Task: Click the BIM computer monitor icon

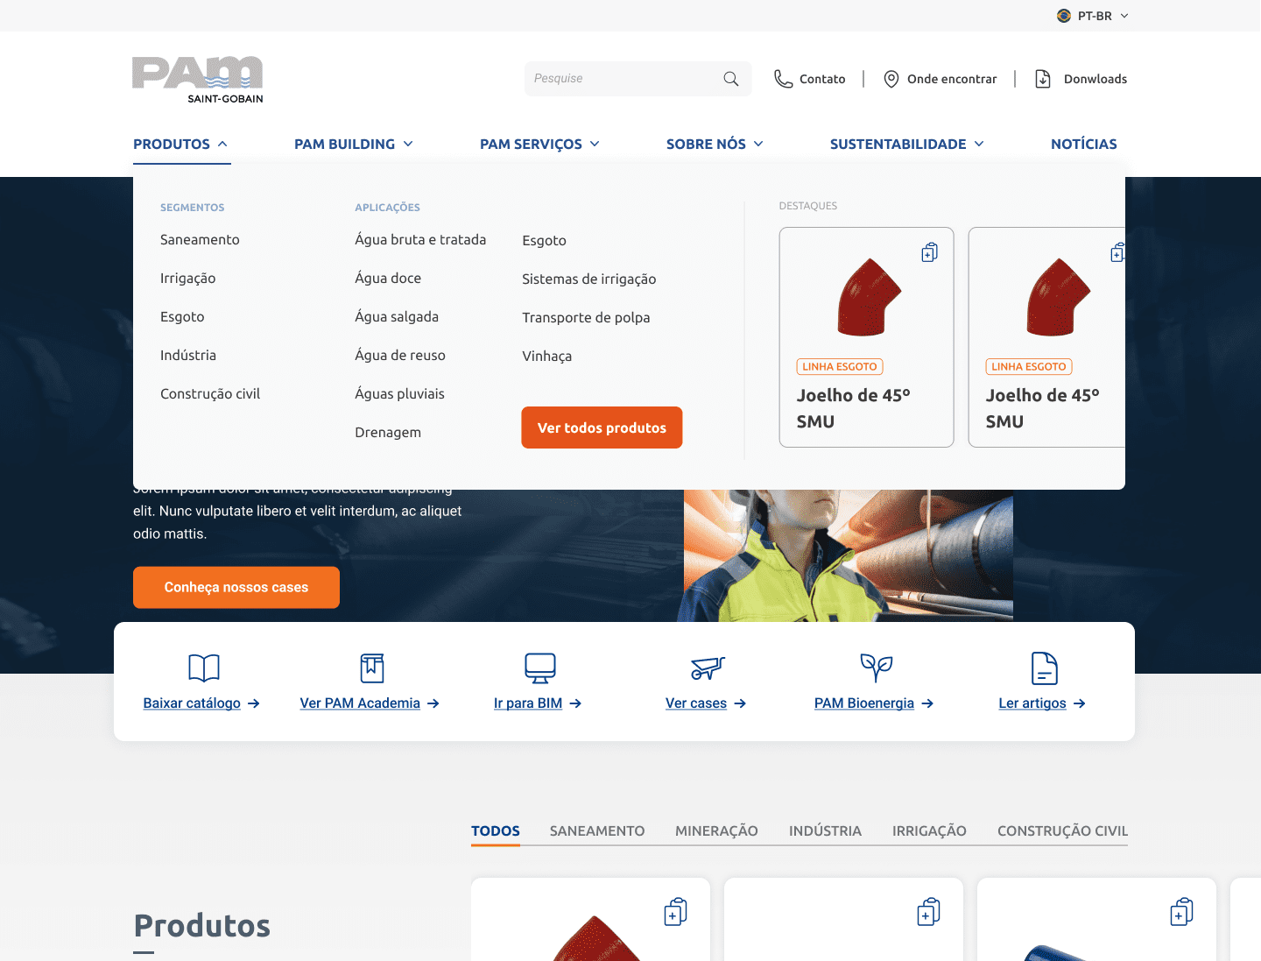Action: [x=540, y=668]
